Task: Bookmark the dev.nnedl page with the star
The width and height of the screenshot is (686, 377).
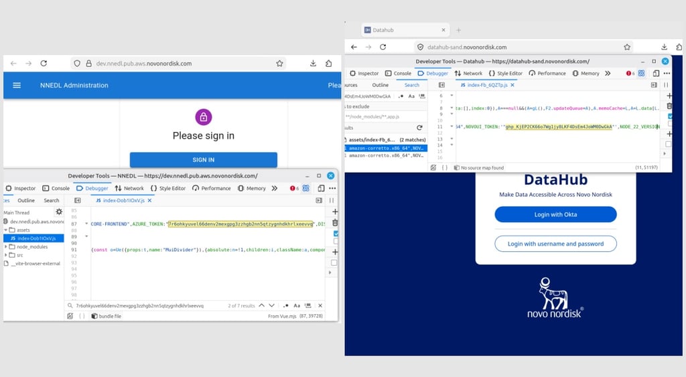Action: click(x=279, y=64)
